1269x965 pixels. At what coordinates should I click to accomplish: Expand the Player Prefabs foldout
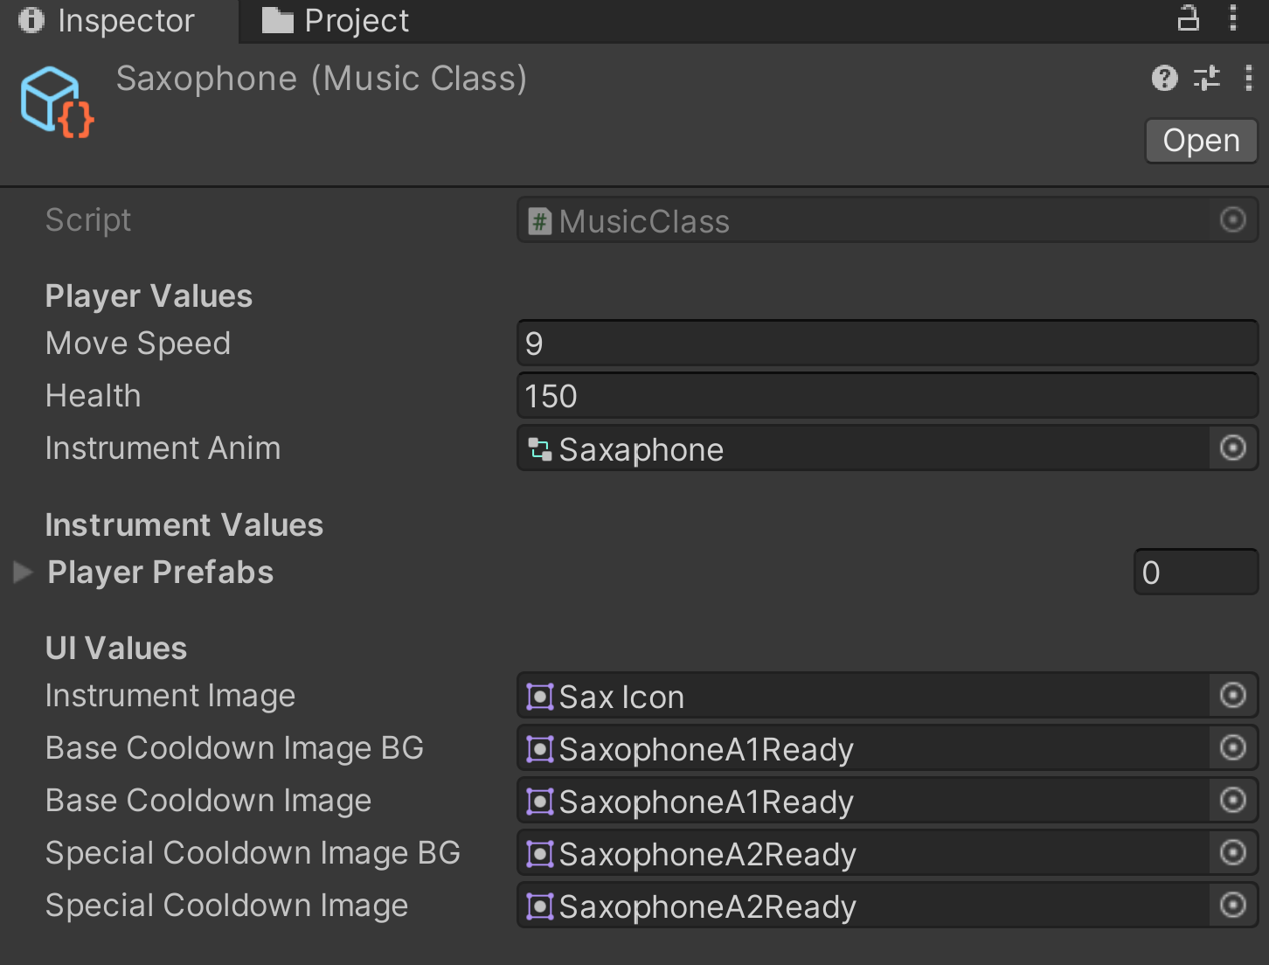pyautogui.click(x=22, y=573)
